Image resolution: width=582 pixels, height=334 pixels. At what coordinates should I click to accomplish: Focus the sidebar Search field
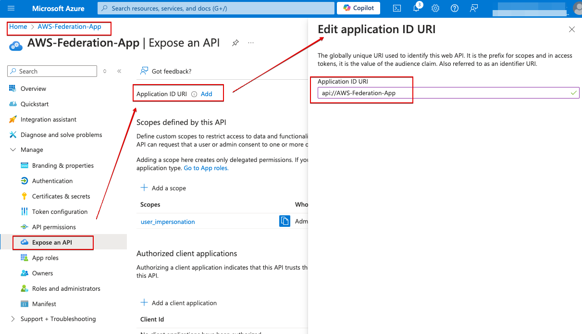point(52,71)
